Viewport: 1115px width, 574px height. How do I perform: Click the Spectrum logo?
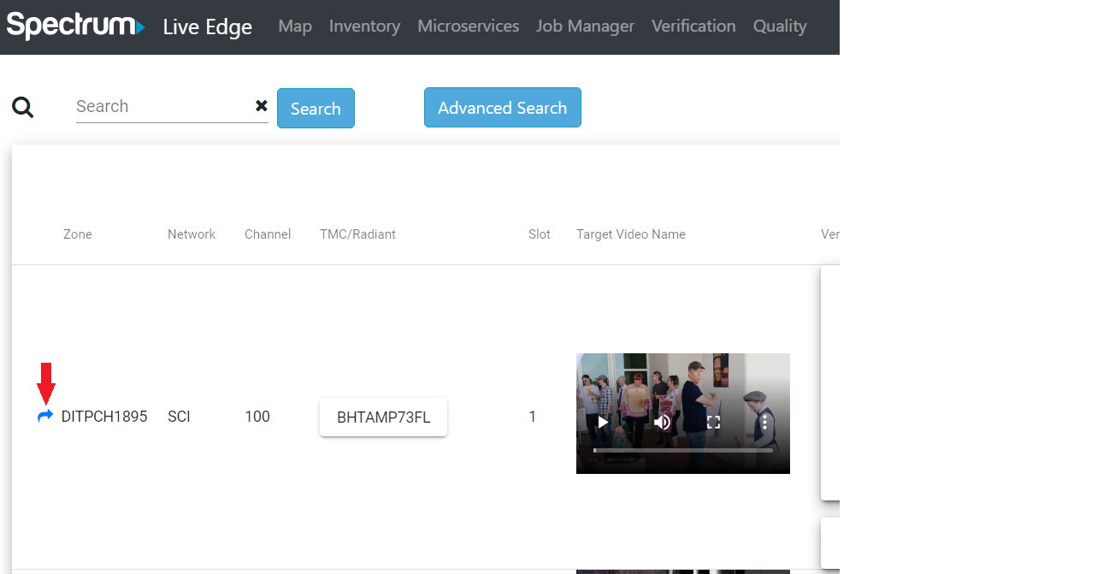(75, 26)
